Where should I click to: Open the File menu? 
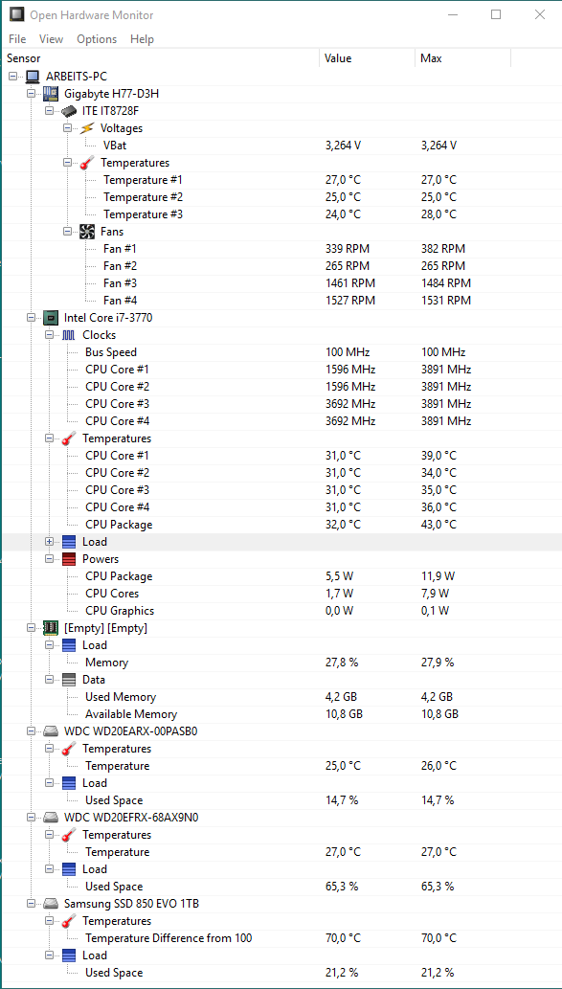[17, 39]
